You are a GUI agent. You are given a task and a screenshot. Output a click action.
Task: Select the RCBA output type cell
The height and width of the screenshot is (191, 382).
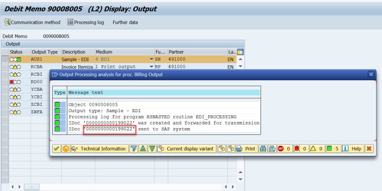click(x=46, y=67)
